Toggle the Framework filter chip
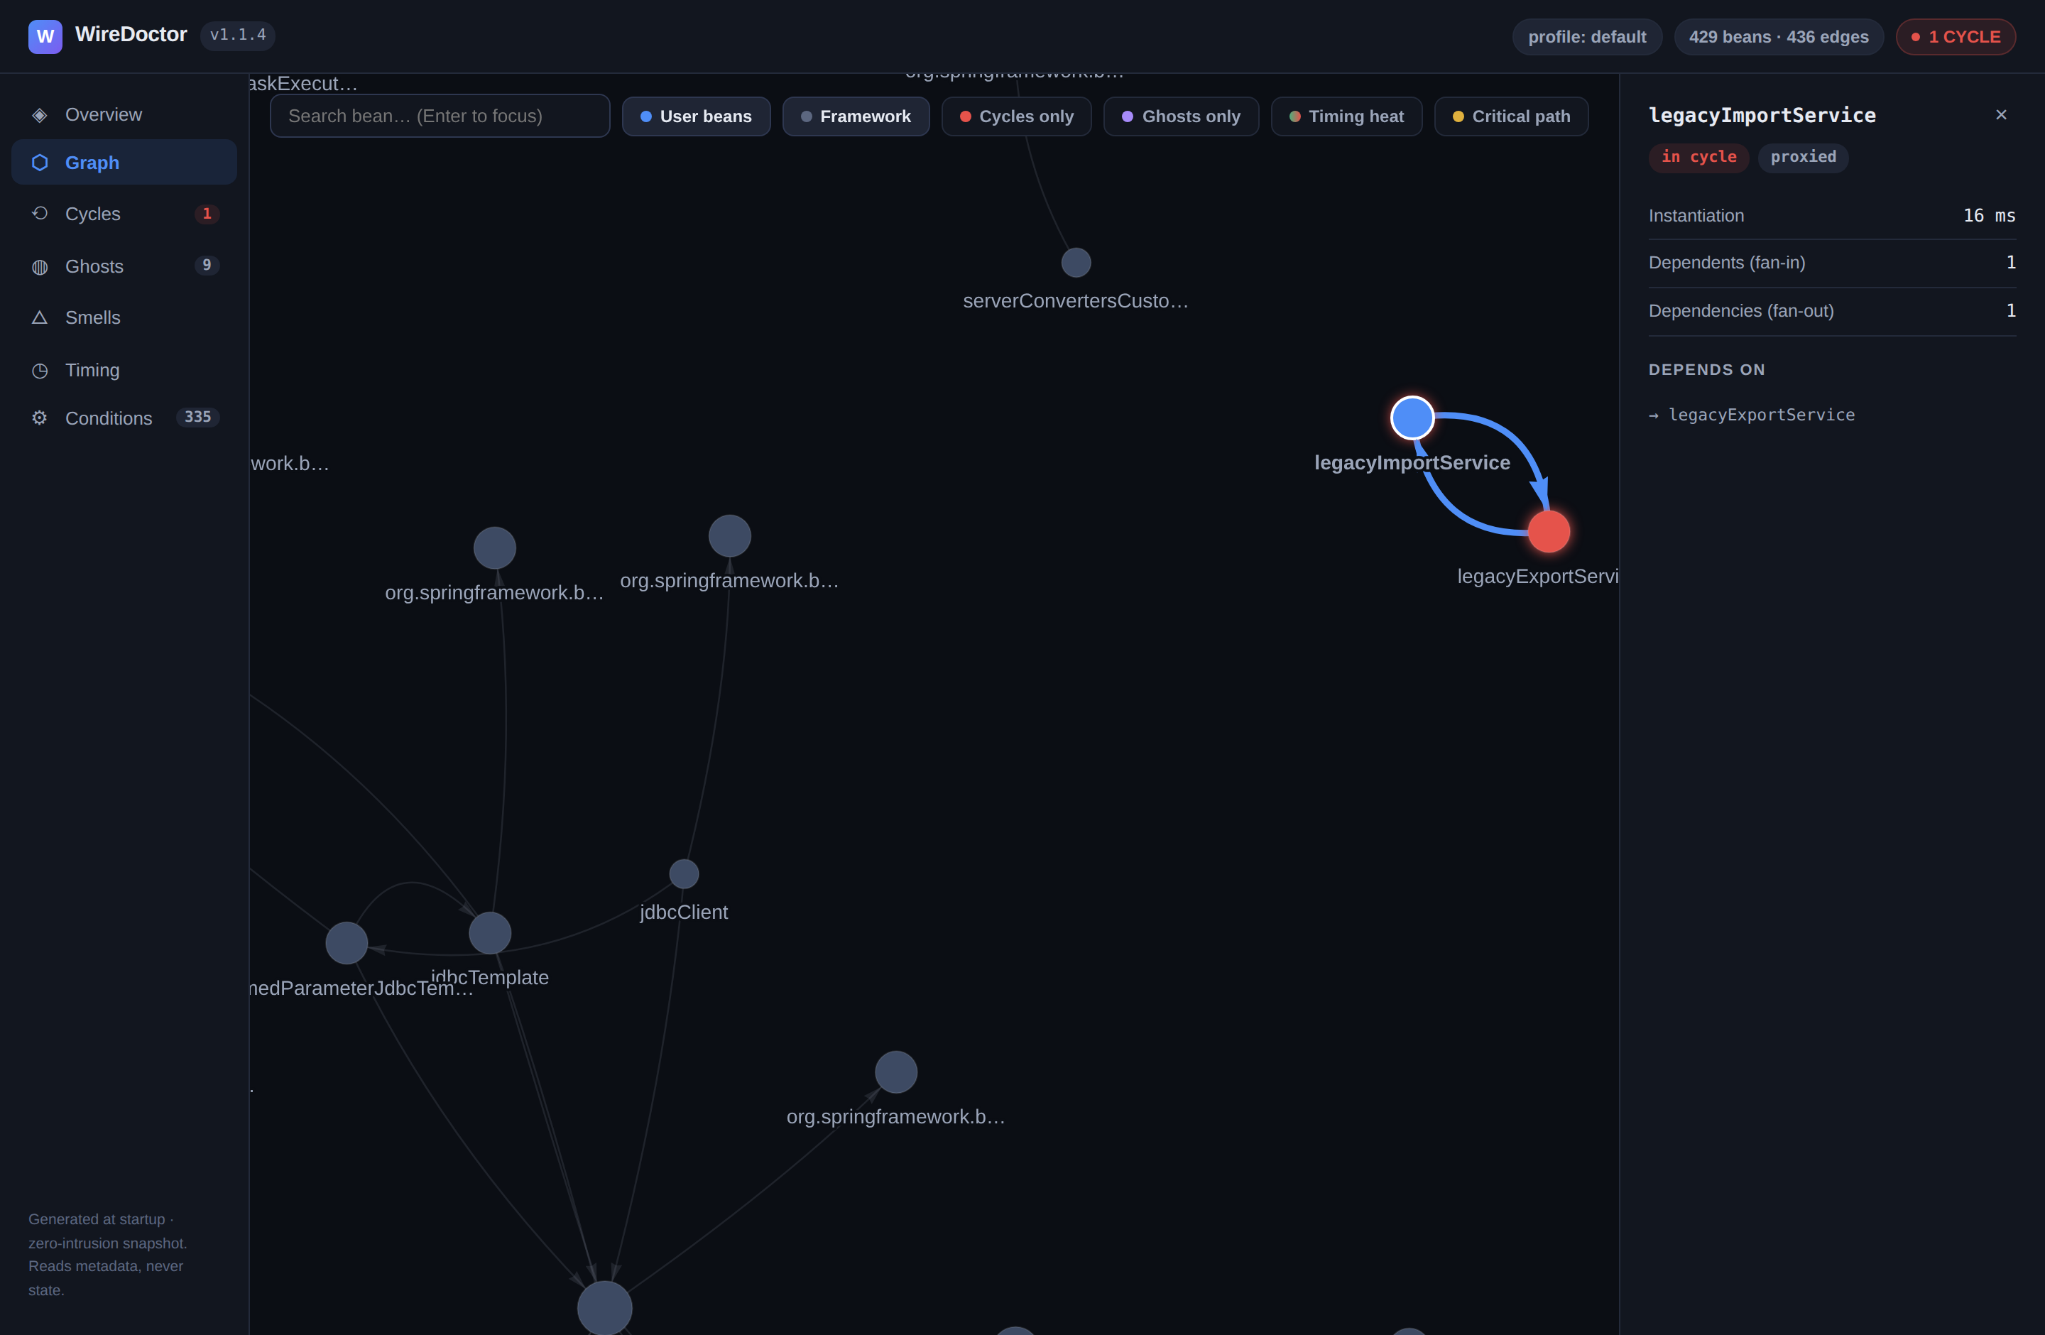The image size is (2045, 1335). (856, 116)
